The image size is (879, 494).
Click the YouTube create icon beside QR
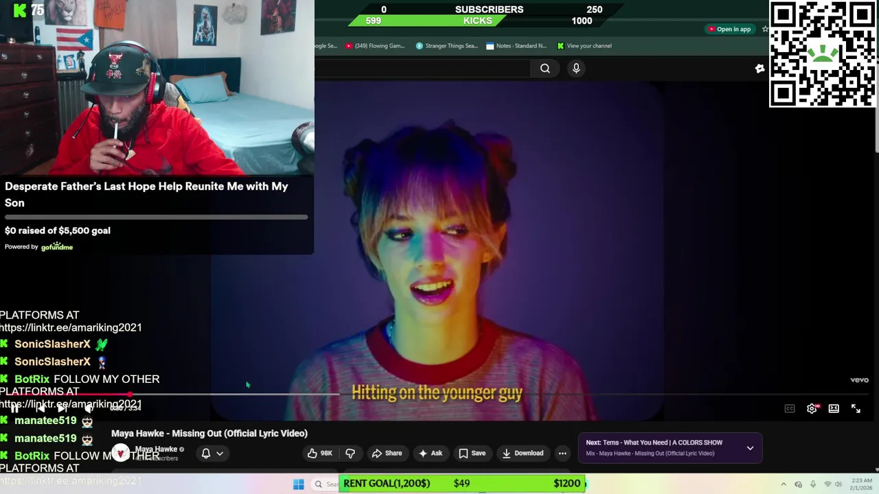pyautogui.click(x=760, y=68)
